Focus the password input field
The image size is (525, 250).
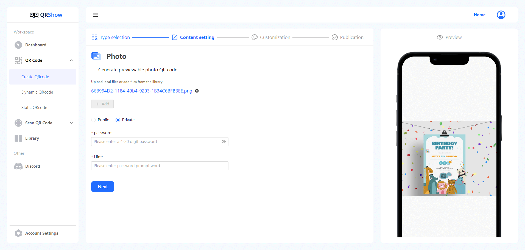point(157,142)
